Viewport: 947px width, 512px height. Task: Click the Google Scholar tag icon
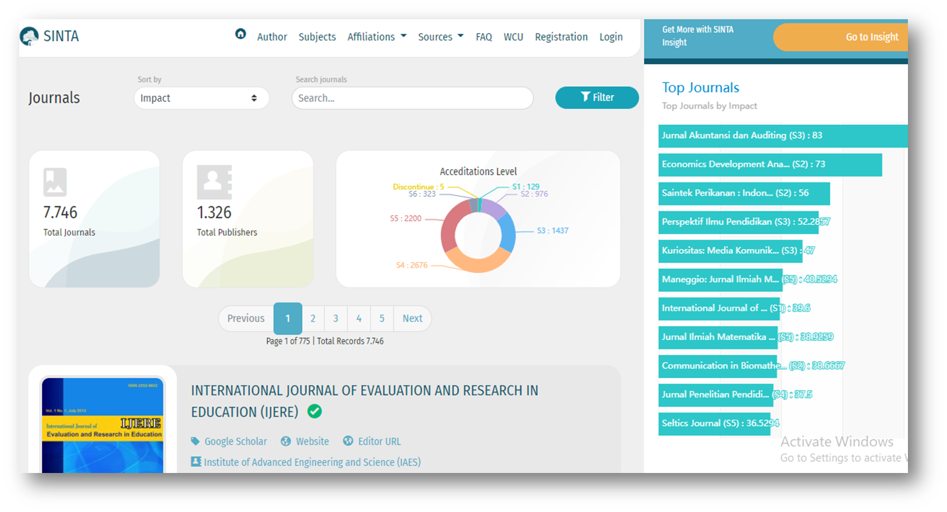(x=195, y=441)
